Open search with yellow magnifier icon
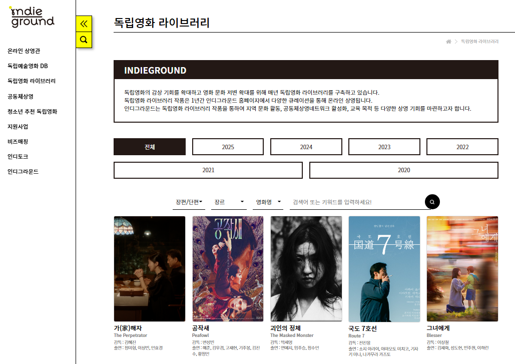The width and height of the screenshot is (515, 364). 84,40
